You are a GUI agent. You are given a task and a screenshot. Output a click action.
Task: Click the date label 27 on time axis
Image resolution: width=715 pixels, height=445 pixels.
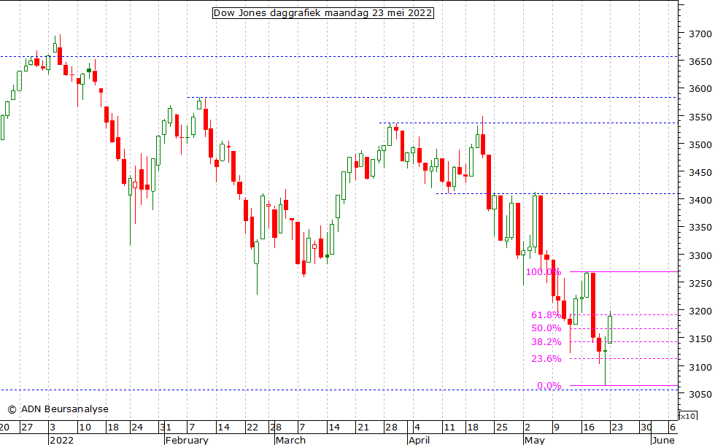(27, 427)
